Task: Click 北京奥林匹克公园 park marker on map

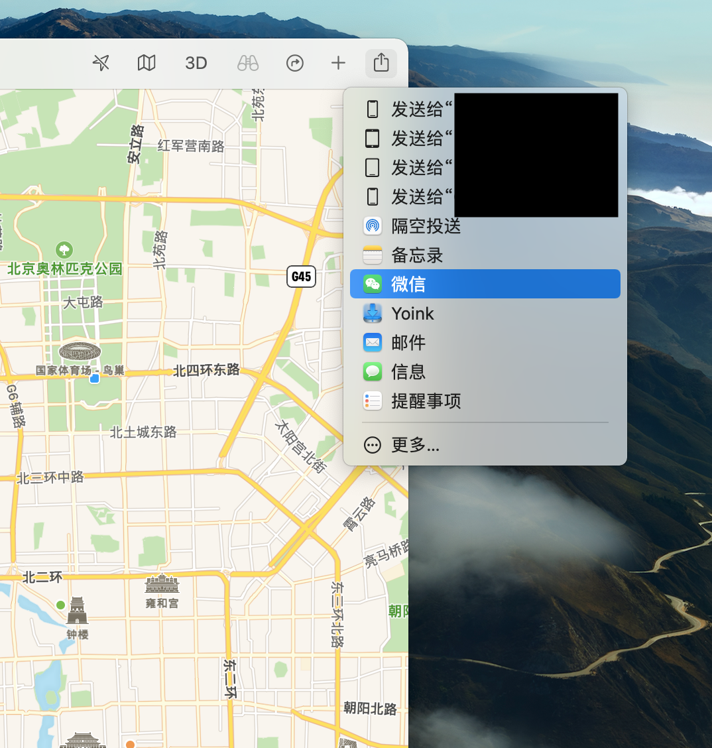Action: pyautogui.click(x=64, y=251)
